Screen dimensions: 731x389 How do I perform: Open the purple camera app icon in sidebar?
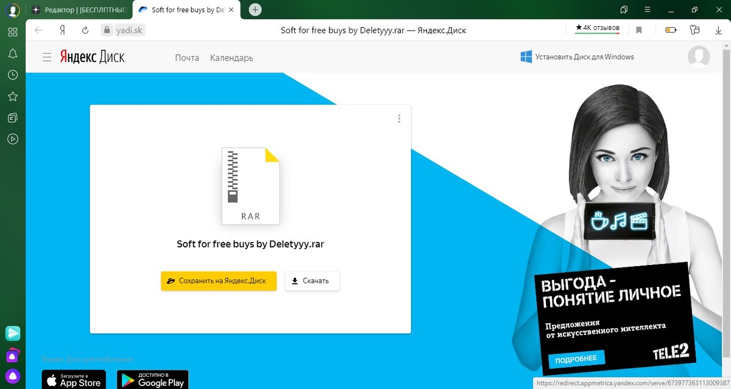[x=13, y=355]
